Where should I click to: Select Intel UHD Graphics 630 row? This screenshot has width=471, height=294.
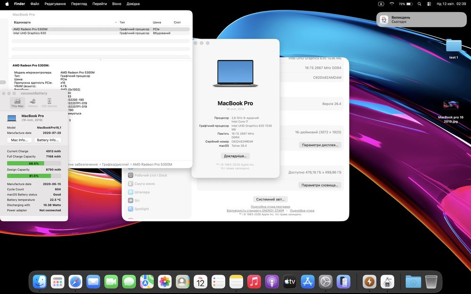(x=101, y=33)
